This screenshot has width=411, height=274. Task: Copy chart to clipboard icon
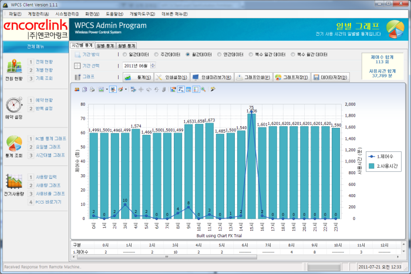pos(85,90)
